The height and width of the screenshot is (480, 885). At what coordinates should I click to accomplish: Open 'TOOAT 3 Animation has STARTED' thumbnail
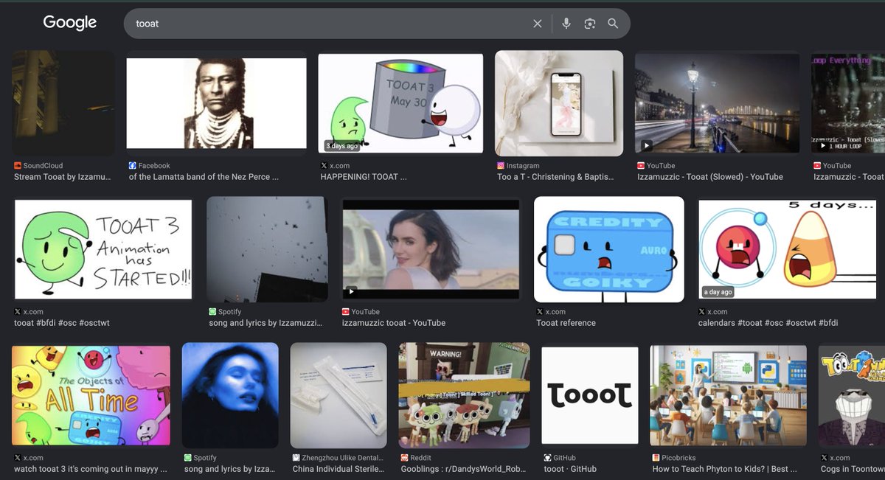[103, 249]
